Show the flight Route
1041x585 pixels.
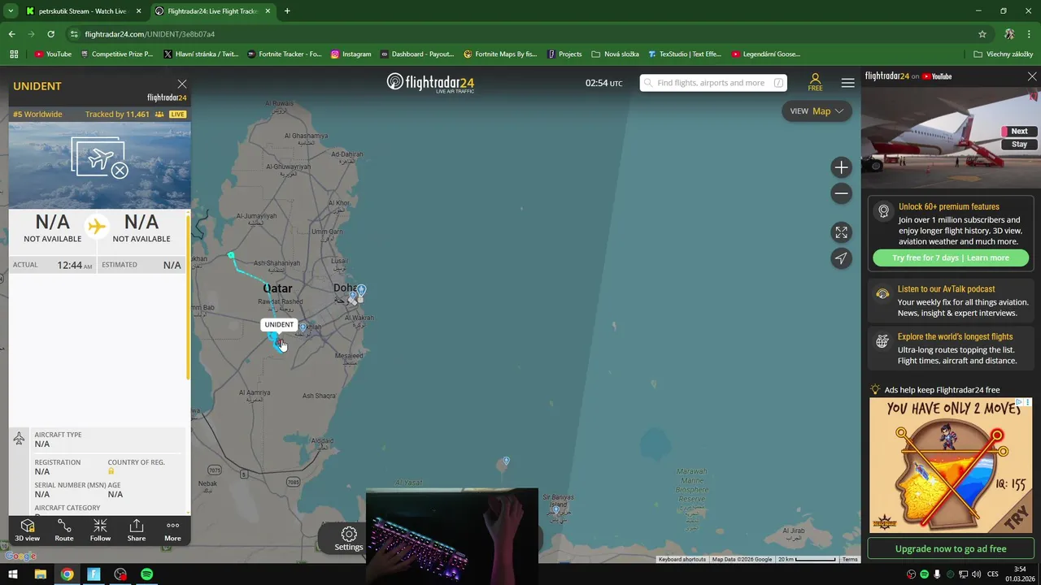64,531
